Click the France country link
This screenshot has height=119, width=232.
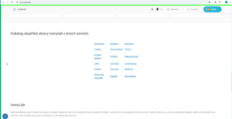tap(128, 49)
